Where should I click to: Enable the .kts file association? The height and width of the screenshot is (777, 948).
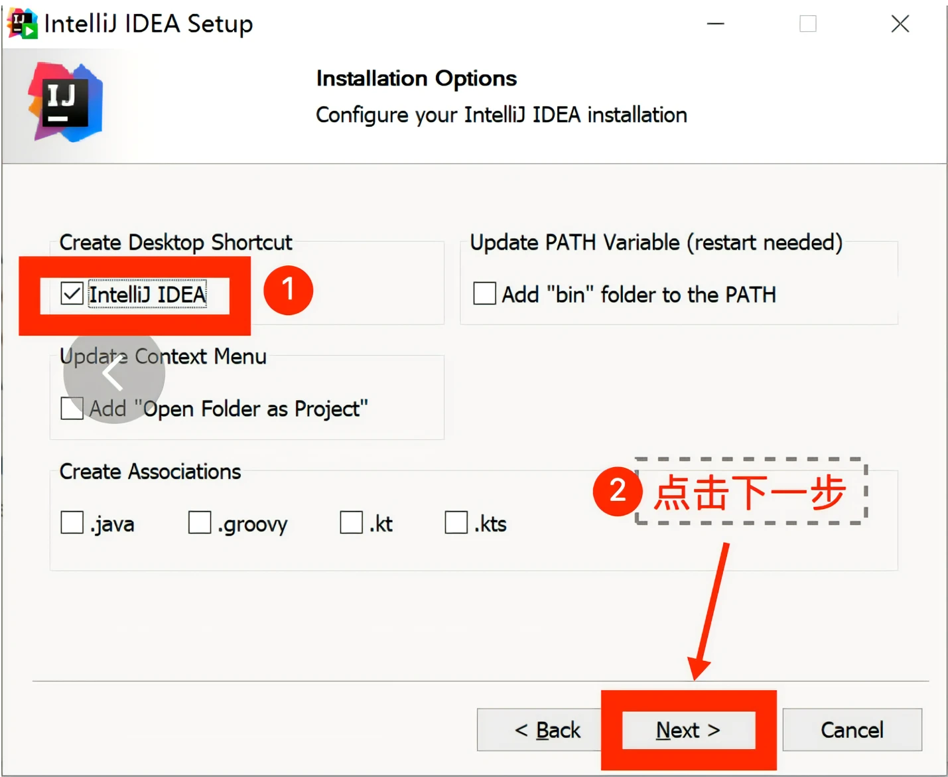[x=456, y=522]
